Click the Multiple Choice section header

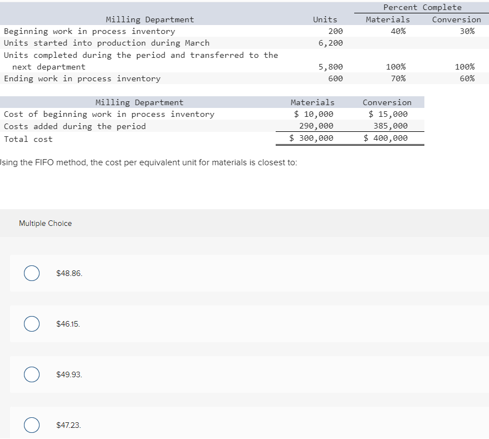45,223
